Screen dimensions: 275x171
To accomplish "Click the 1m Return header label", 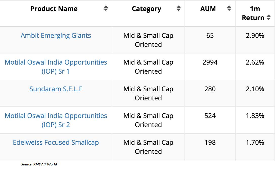I will pos(253,13).
